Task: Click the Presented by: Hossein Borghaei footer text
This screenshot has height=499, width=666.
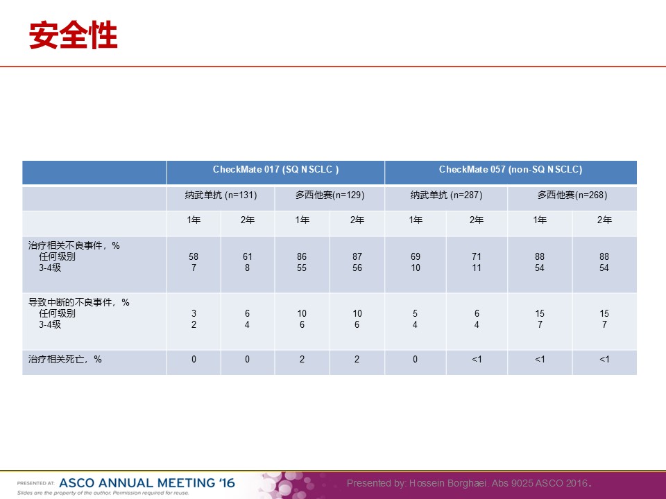Action: (469, 483)
